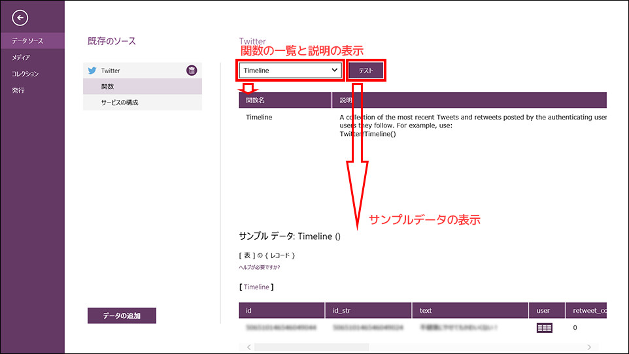
Task: Click the 説明 column header
Action: [x=469, y=100]
